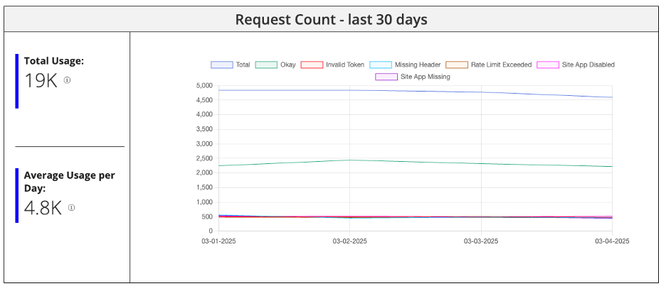Click the purple Site App Missing color box

click(386, 77)
